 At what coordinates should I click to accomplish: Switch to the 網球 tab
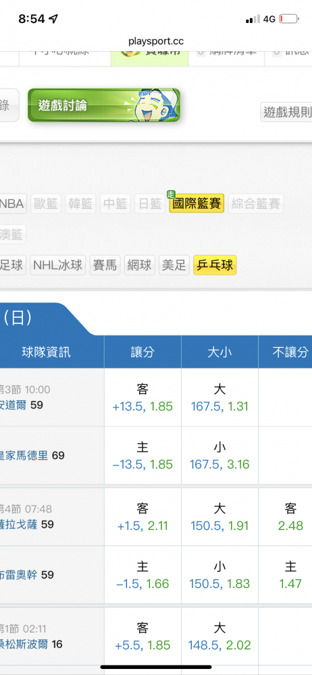click(140, 265)
